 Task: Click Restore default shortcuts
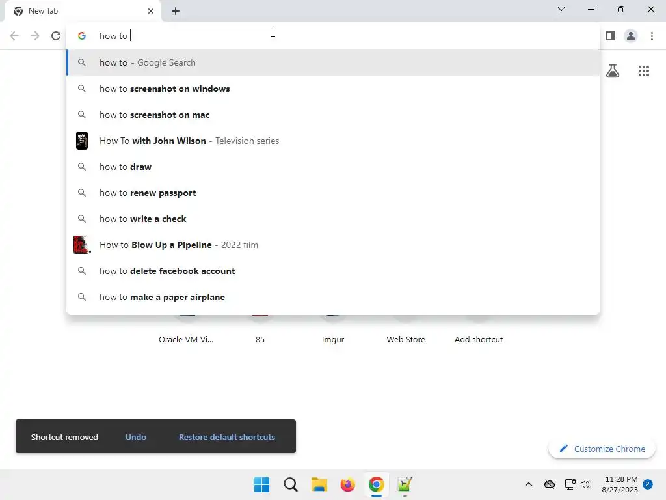(227, 437)
